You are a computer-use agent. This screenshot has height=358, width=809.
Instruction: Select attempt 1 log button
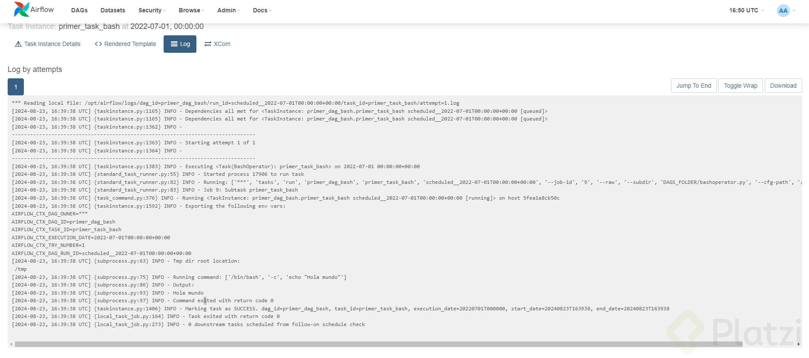(16, 87)
